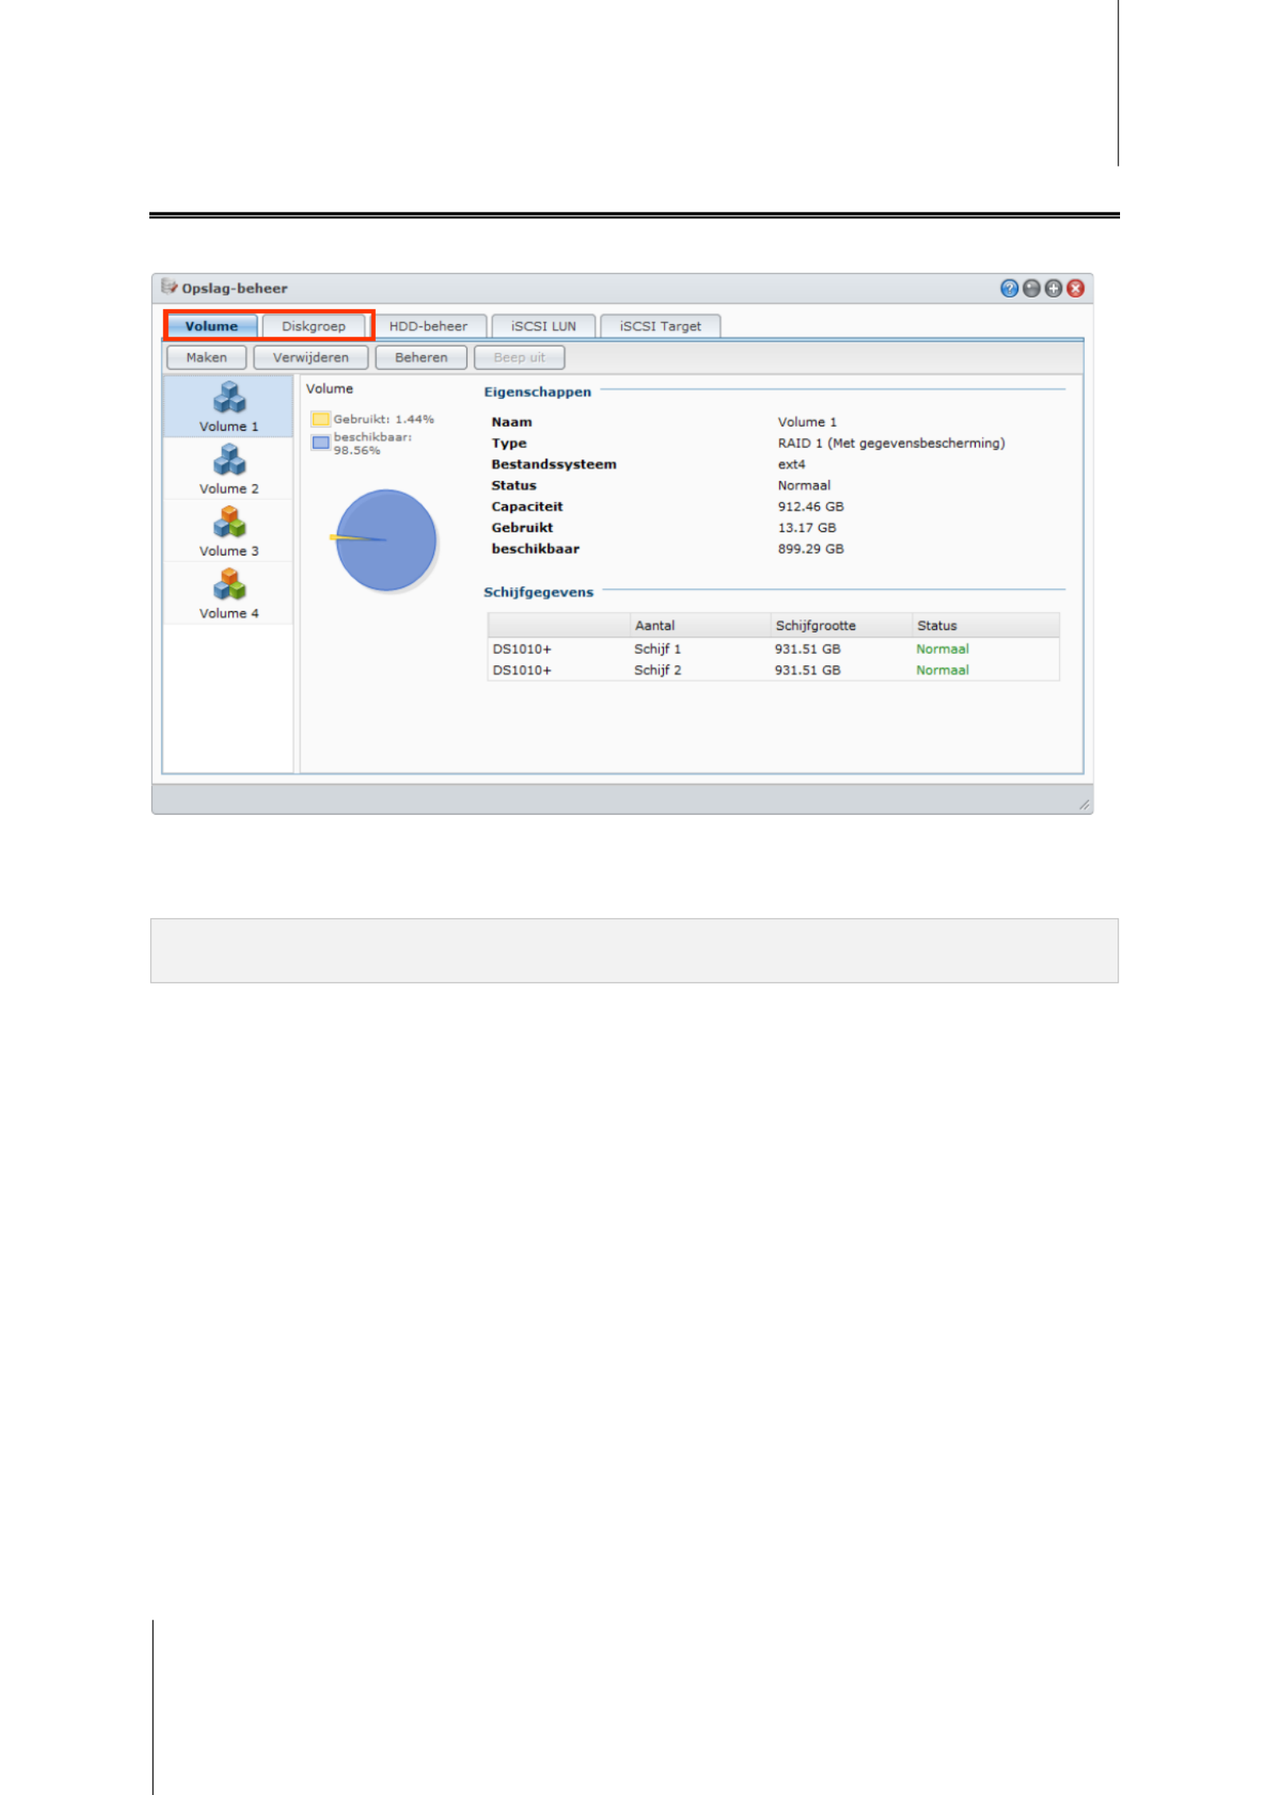Click the Maken button
The image size is (1271, 1795).
click(206, 358)
